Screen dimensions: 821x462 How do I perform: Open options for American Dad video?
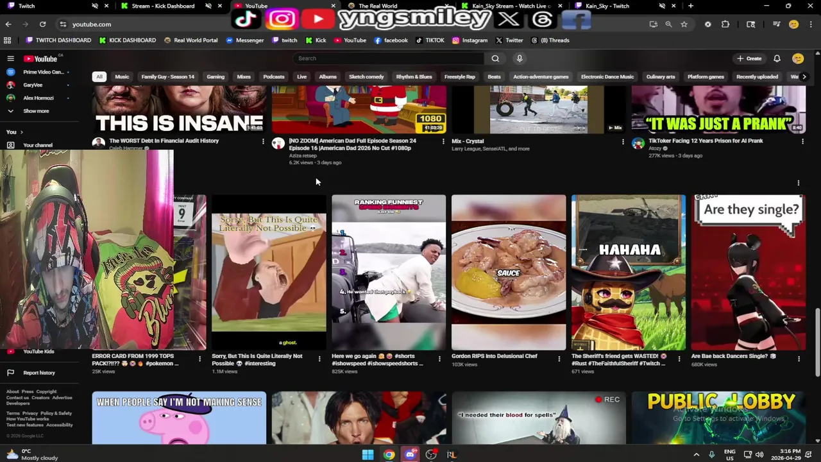tap(443, 141)
